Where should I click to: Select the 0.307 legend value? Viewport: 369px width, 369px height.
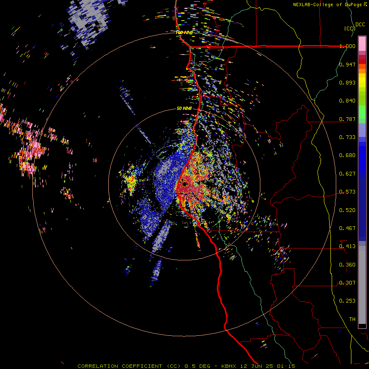[347, 283]
